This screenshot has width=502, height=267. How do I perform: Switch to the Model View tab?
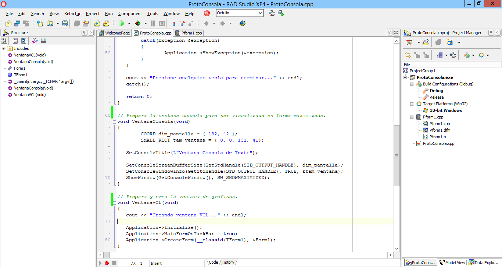pos(452,263)
